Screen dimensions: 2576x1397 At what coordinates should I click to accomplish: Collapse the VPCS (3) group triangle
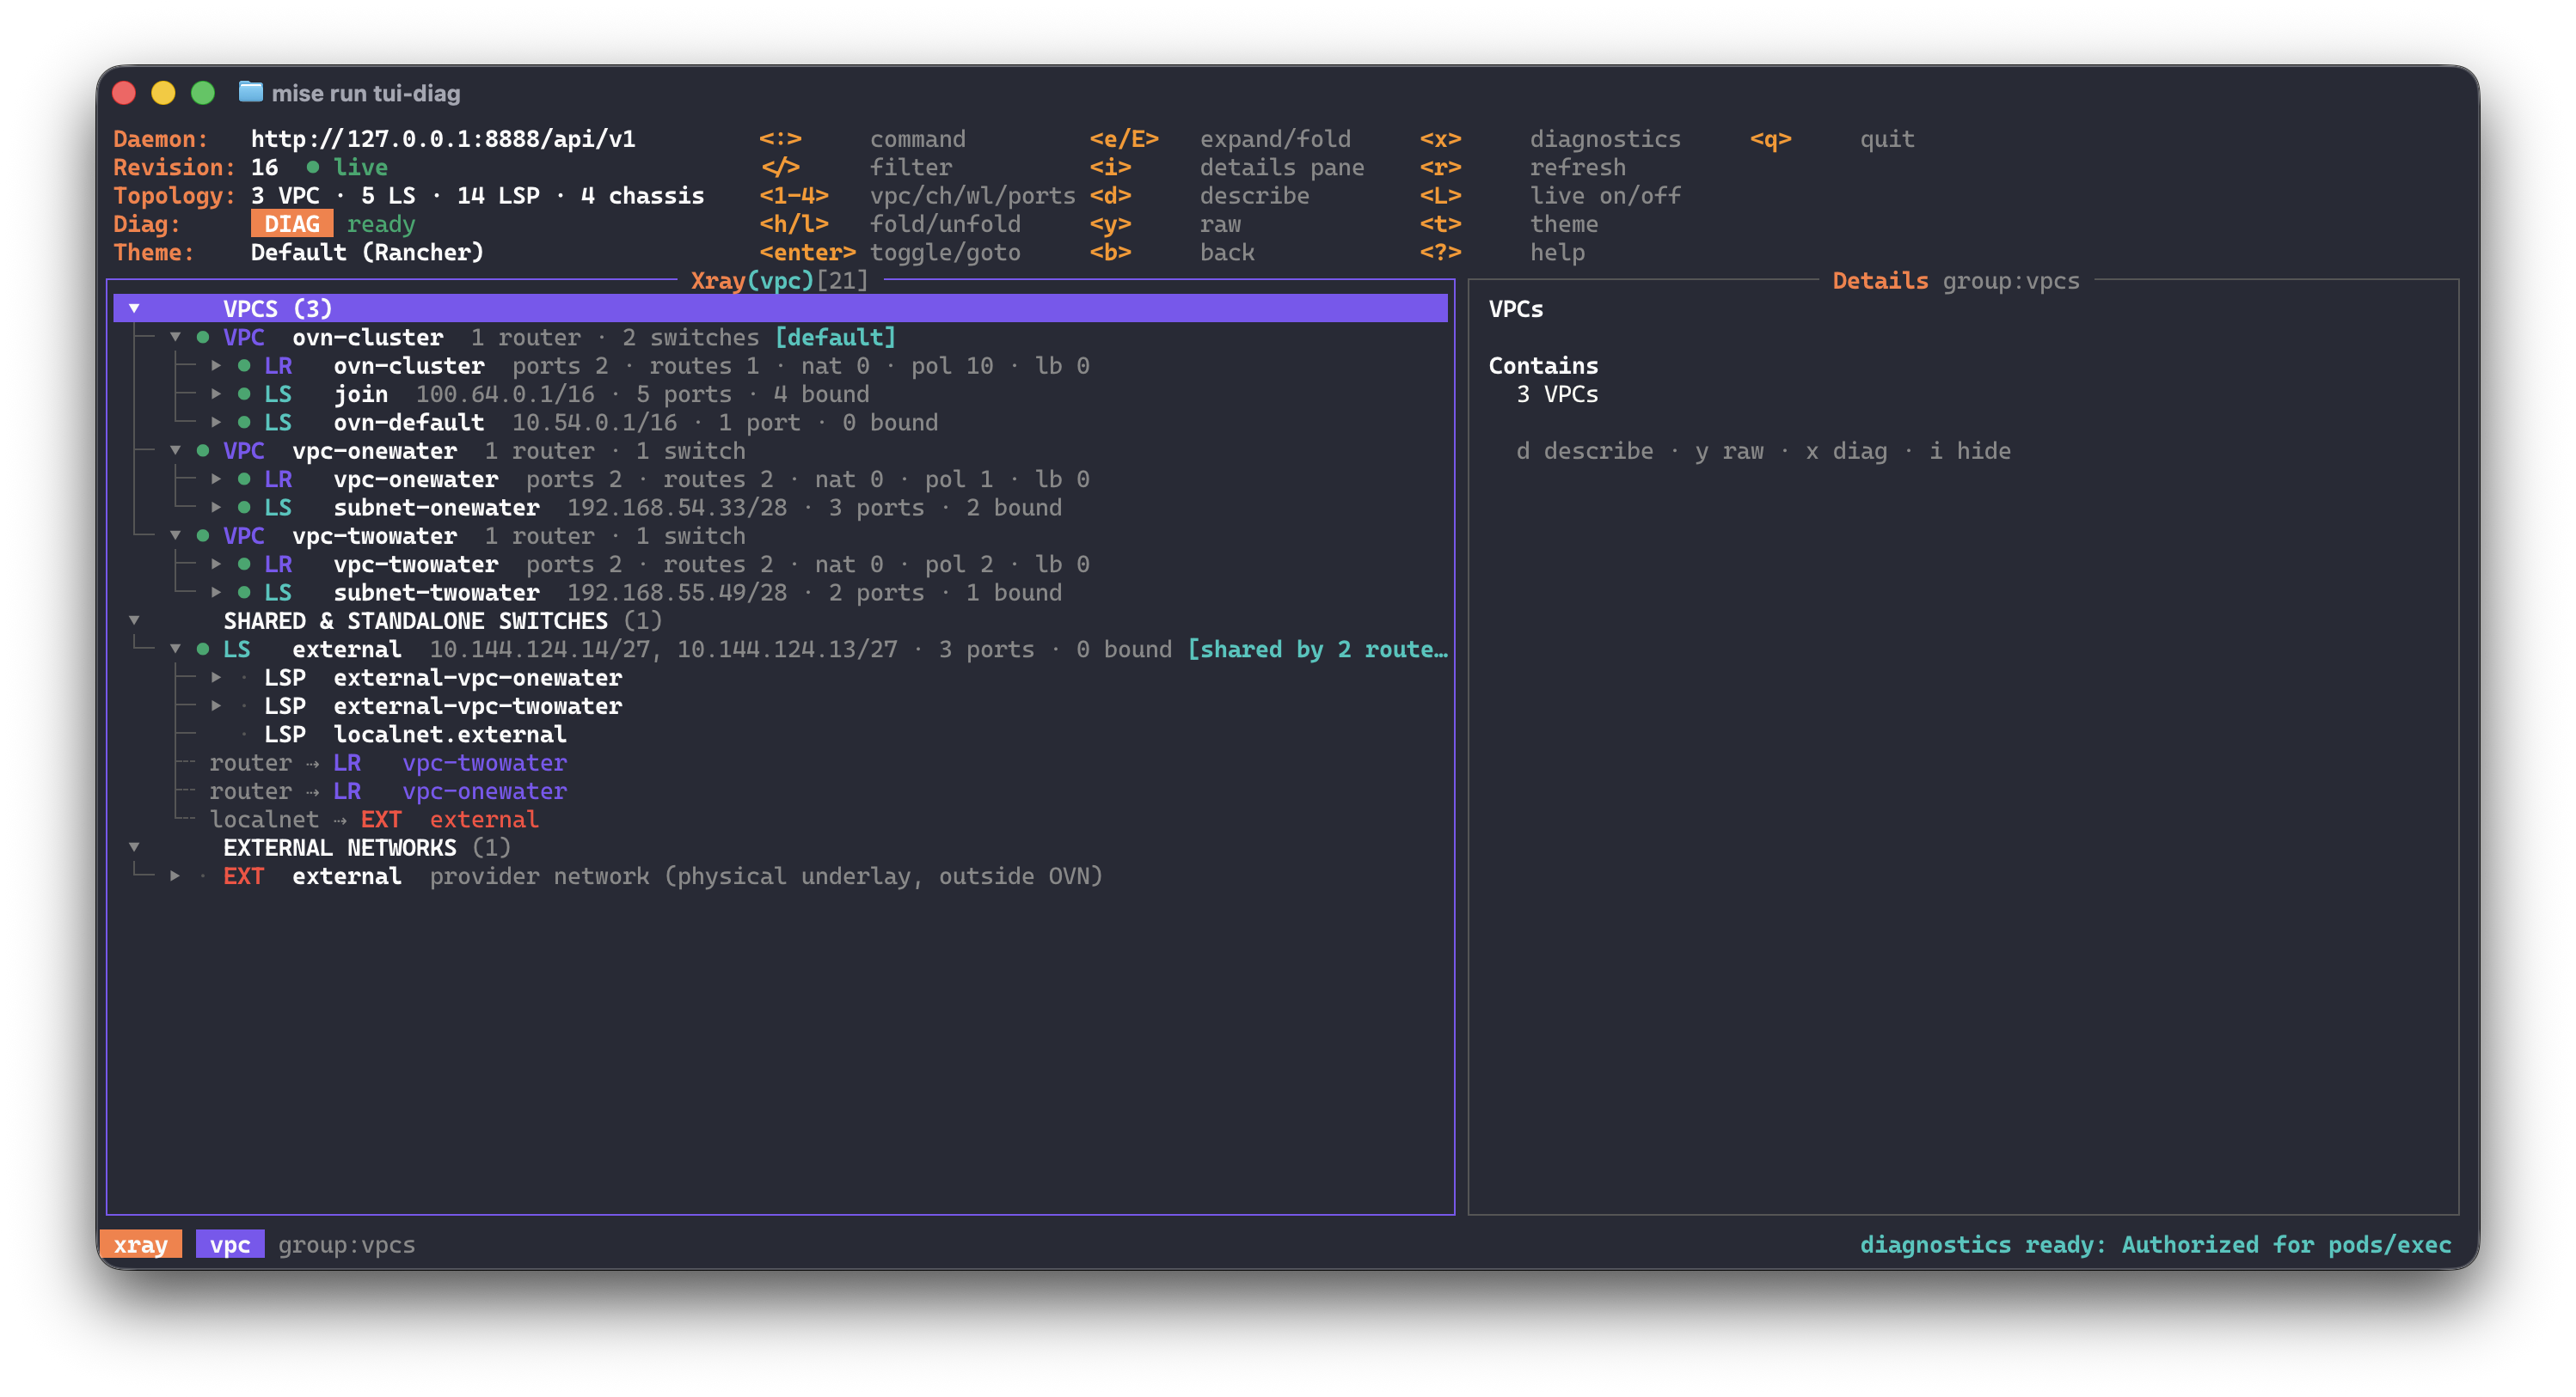tap(134, 308)
